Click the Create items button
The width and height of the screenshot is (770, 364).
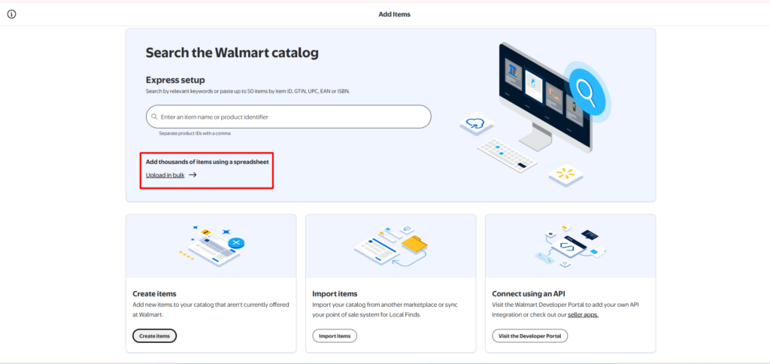pyautogui.click(x=154, y=336)
